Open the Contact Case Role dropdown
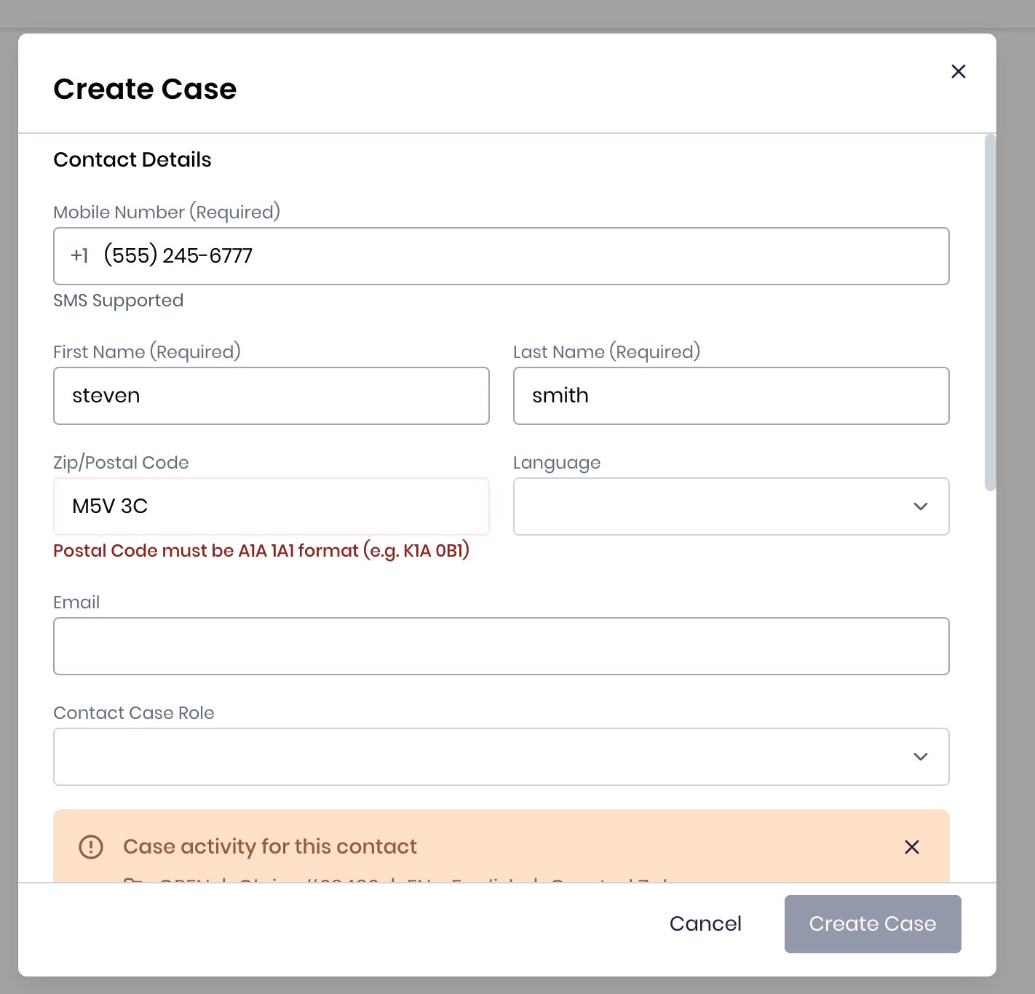This screenshot has width=1035, height=994. pos(501,757)
